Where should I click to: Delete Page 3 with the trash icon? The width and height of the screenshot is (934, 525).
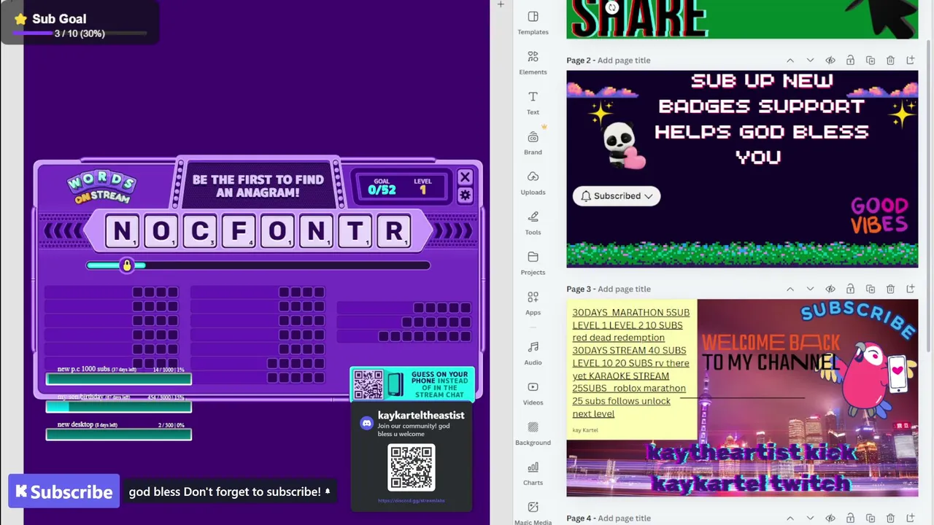pos(890,289)
